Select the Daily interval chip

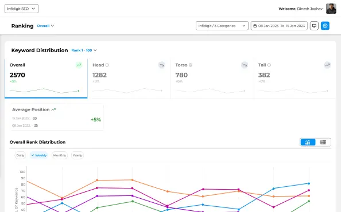click(x=20, y=155)
